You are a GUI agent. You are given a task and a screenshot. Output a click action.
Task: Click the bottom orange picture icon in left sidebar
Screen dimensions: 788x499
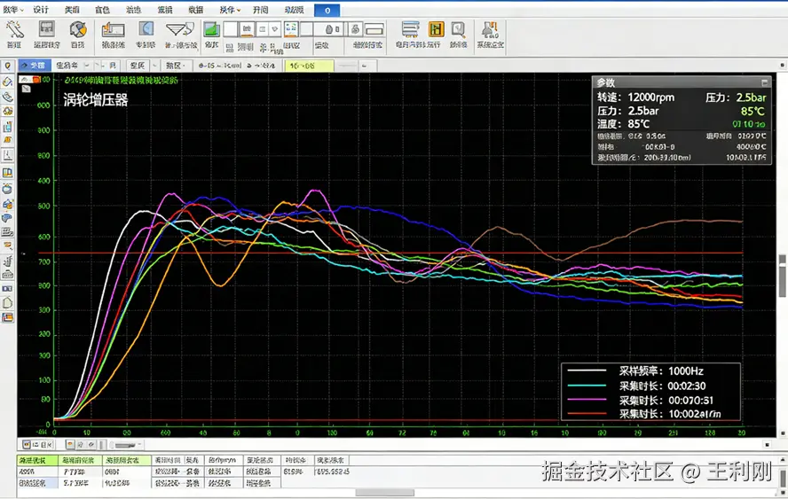click(x=7, y=317)
